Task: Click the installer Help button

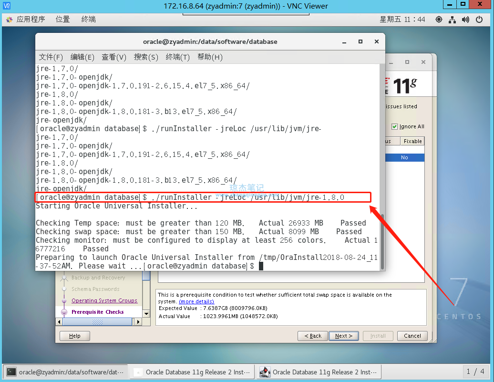Action: (75, 336)
